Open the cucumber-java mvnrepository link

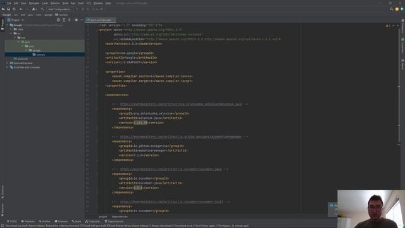pos(171,169)
